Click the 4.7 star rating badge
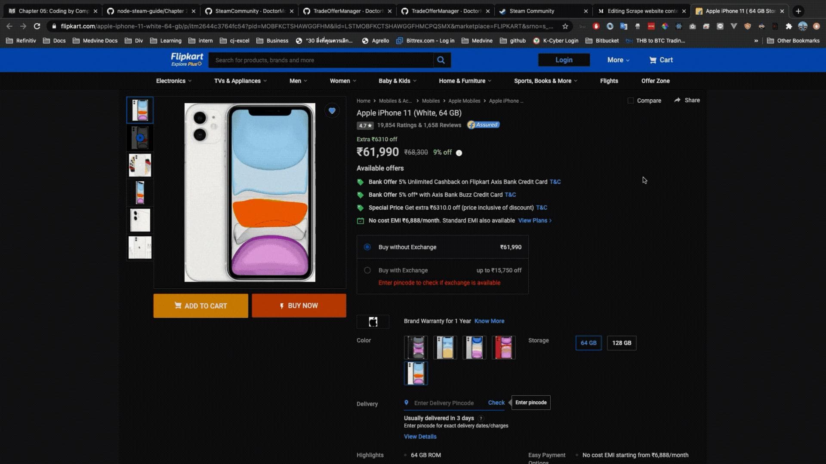Screen dimensions: 826x464 click(365, 125)
